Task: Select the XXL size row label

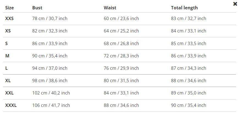Action: [9, 93]
